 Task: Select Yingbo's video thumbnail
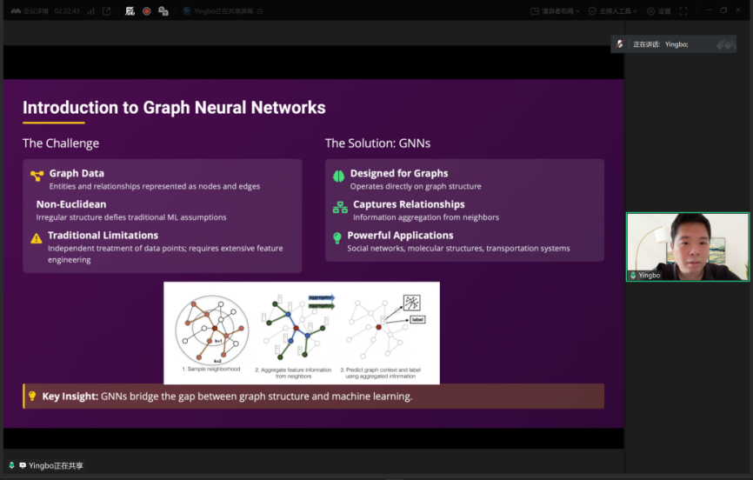coord(687,246)
